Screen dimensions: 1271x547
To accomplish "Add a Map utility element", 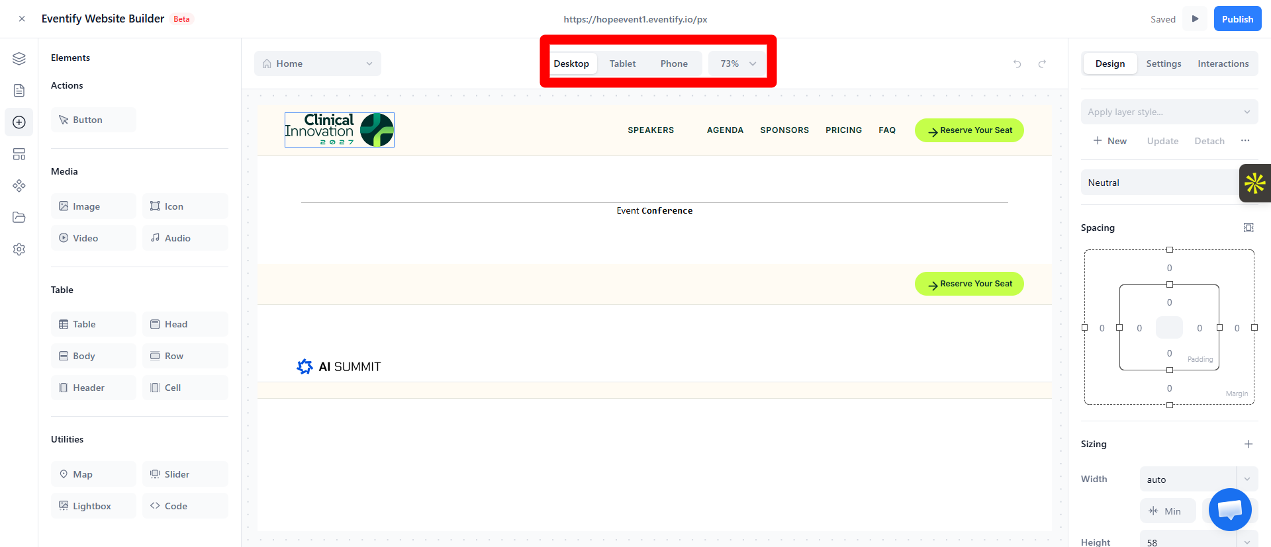I will point(93,474).
